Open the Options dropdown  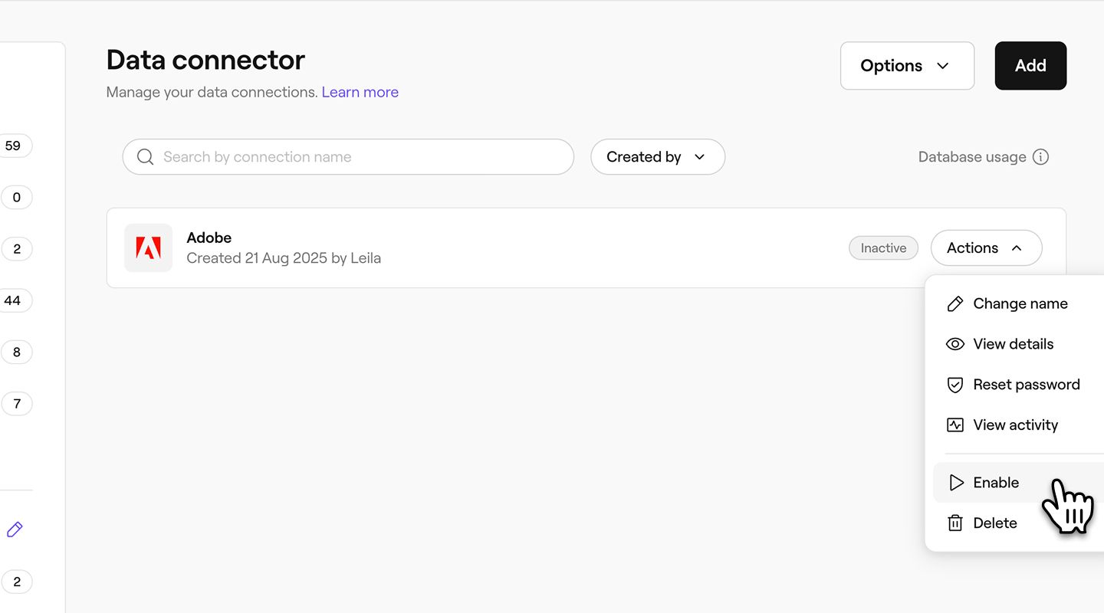click(907, 66)
